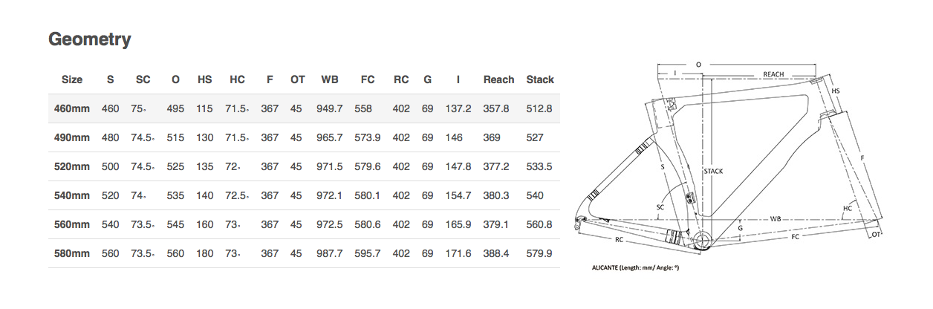Screen dimensions: 933x309
Task: Select the 540mm size row
Action: (304, 195)
